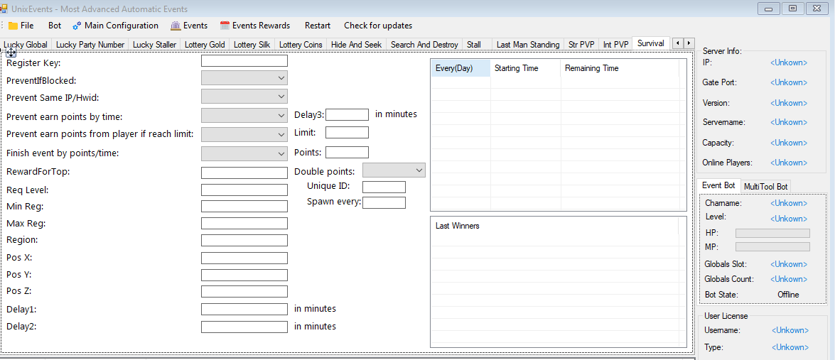Click the Pos Y input field

tap(244, 275)
